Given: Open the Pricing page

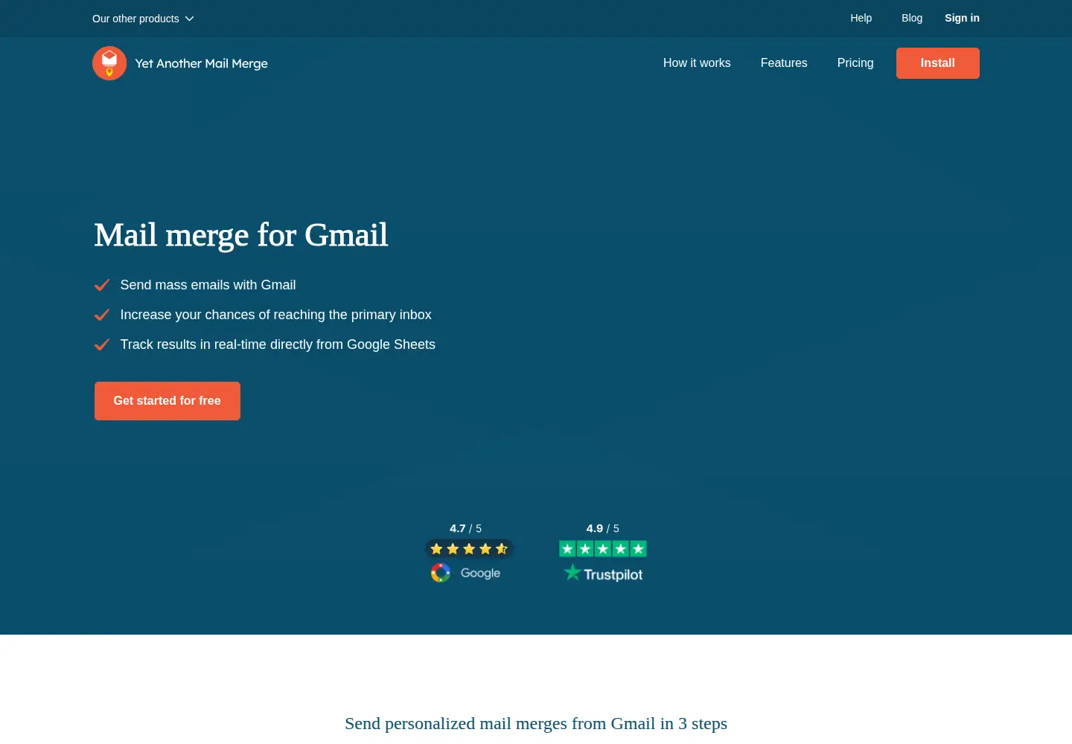Looking at the screenshot, I should pos(855,63).
